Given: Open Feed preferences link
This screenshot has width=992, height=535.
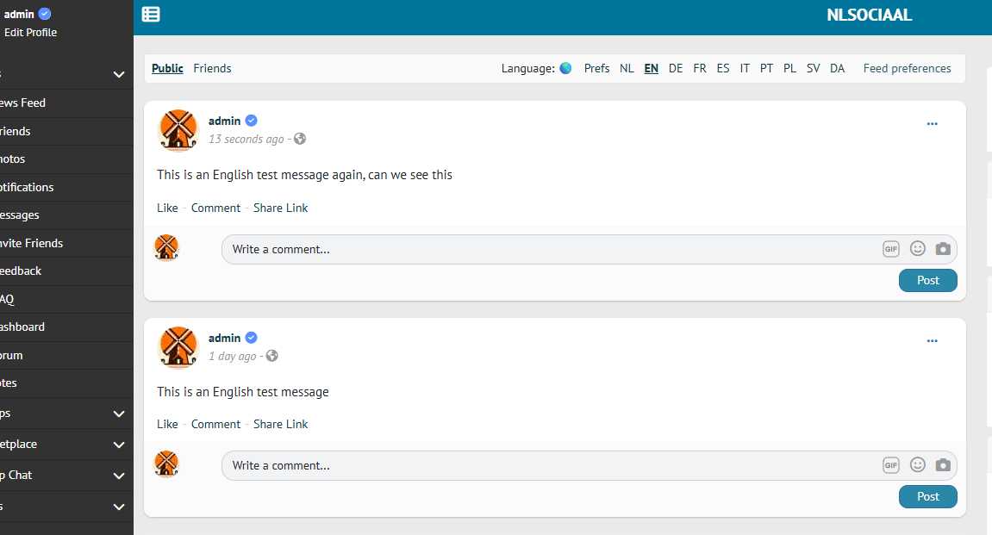Looking at the screenshot, I should click(x=907, y=68).
